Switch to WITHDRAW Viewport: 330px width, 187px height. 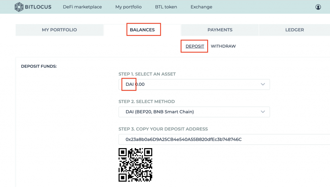tap(223, 46)
